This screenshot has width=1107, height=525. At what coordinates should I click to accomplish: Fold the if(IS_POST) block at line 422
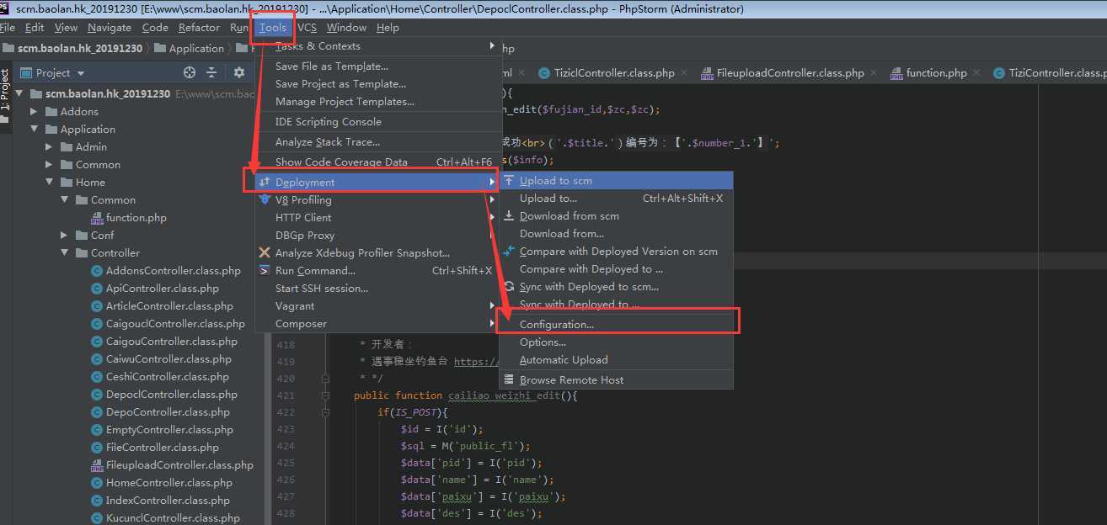point(325,412)
